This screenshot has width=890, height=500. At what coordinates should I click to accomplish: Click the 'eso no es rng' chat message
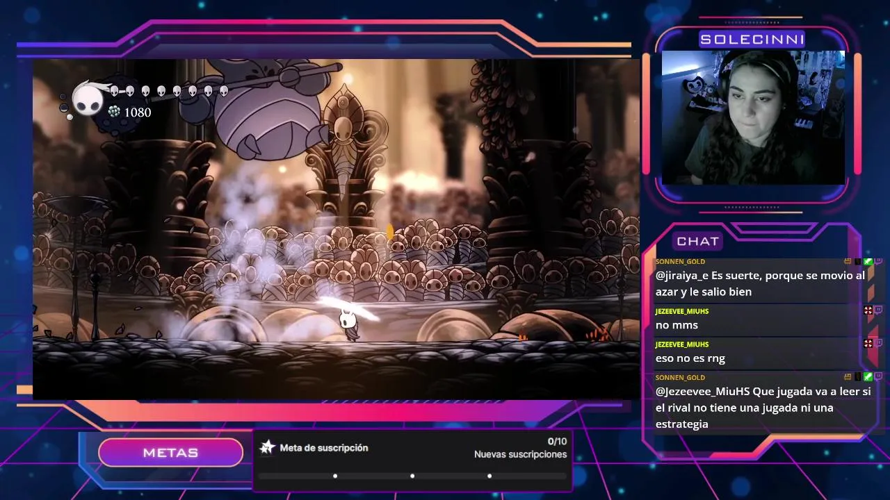click(x=690, y=358)
